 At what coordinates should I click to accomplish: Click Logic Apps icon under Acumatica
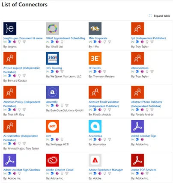(x=90, y=139)
